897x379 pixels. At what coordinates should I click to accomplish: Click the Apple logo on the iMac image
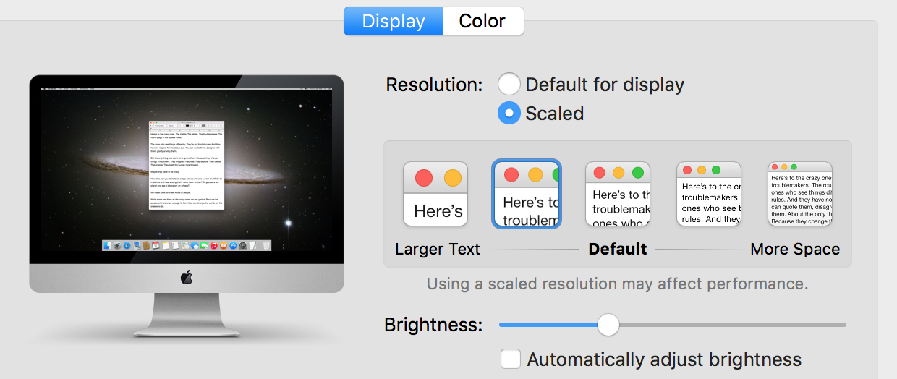187,277
